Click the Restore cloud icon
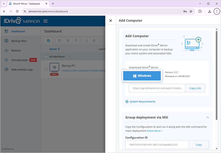 point(6,51)
